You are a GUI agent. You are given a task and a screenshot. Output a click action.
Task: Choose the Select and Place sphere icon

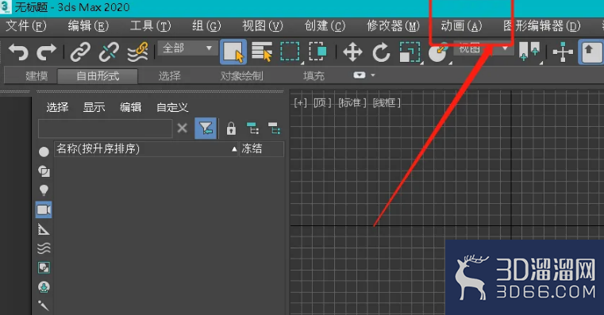point(438,52)
